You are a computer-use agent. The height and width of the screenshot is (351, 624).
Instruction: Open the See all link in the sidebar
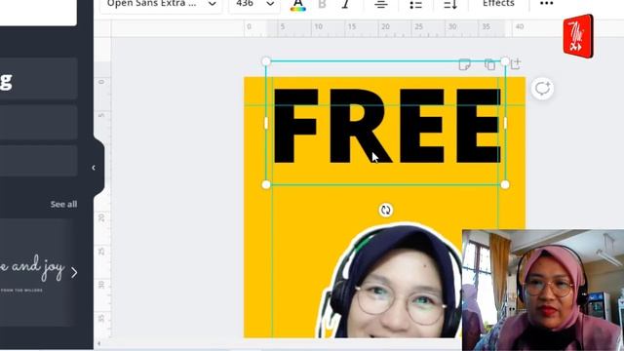63,204
